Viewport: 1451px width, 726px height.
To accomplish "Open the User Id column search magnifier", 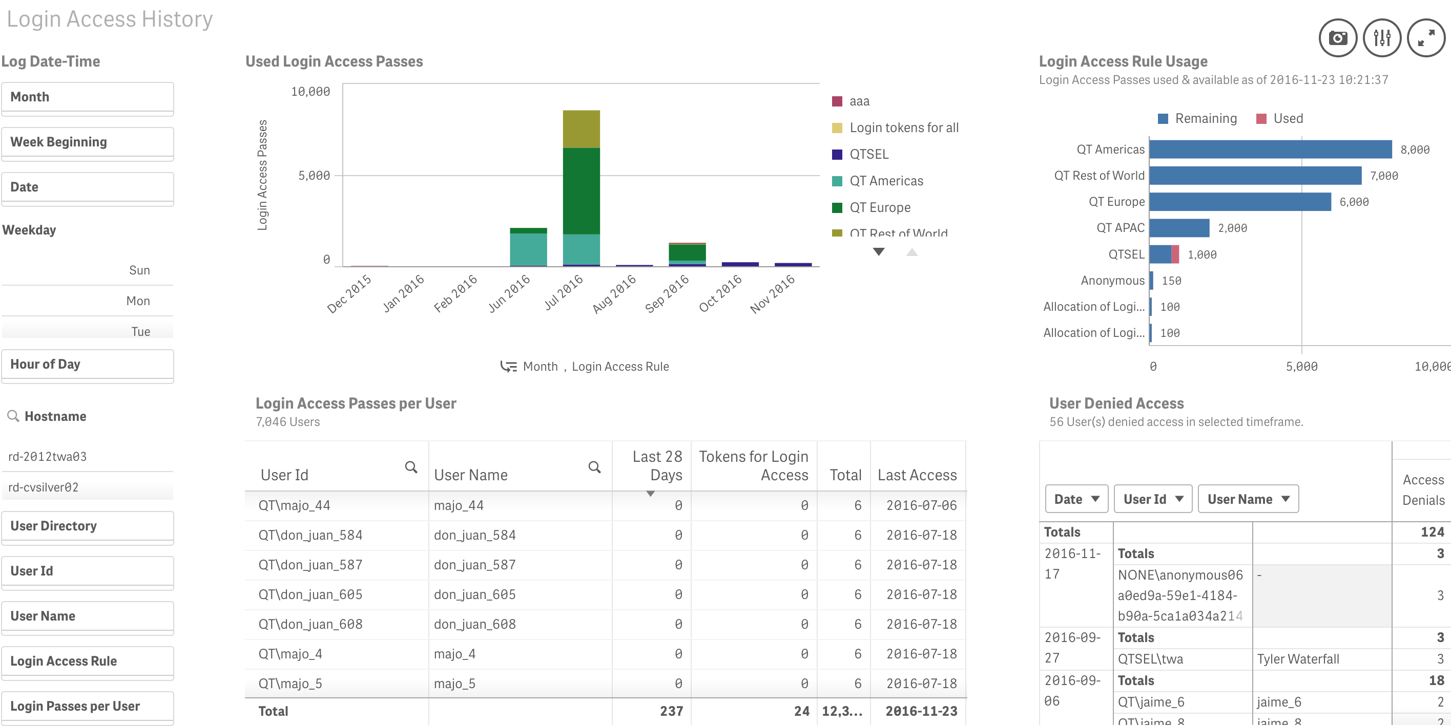I will (412, 467).
